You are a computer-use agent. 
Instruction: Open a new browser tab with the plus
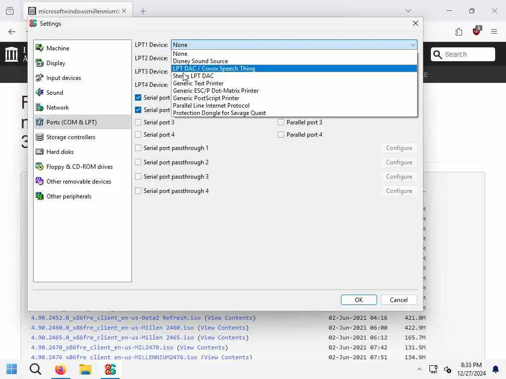(143, 11)
